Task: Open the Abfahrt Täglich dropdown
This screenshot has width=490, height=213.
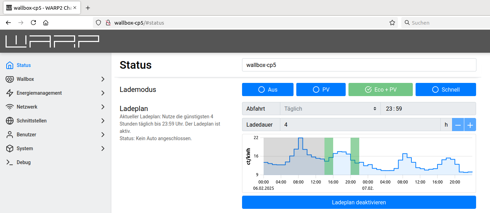Action: coord(330,109)
